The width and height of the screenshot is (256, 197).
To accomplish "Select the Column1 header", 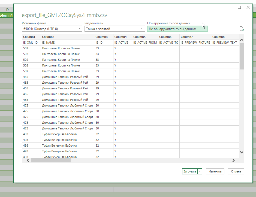I will tap(31, 37).
